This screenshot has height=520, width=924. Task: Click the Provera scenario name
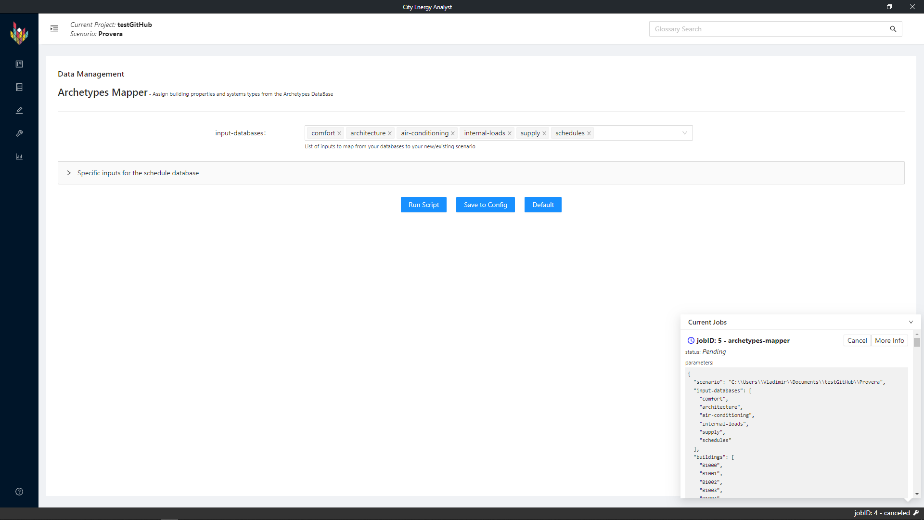tap(111, 34)
